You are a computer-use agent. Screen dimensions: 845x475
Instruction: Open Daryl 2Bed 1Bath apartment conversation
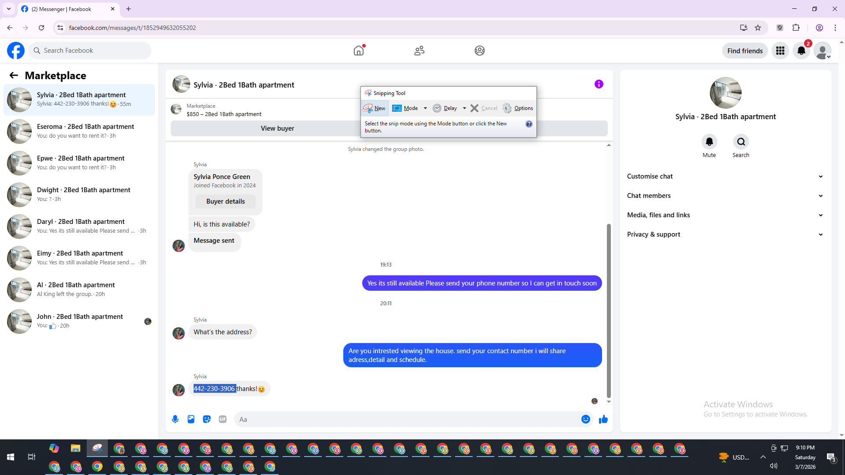click(x=79, y=227)
